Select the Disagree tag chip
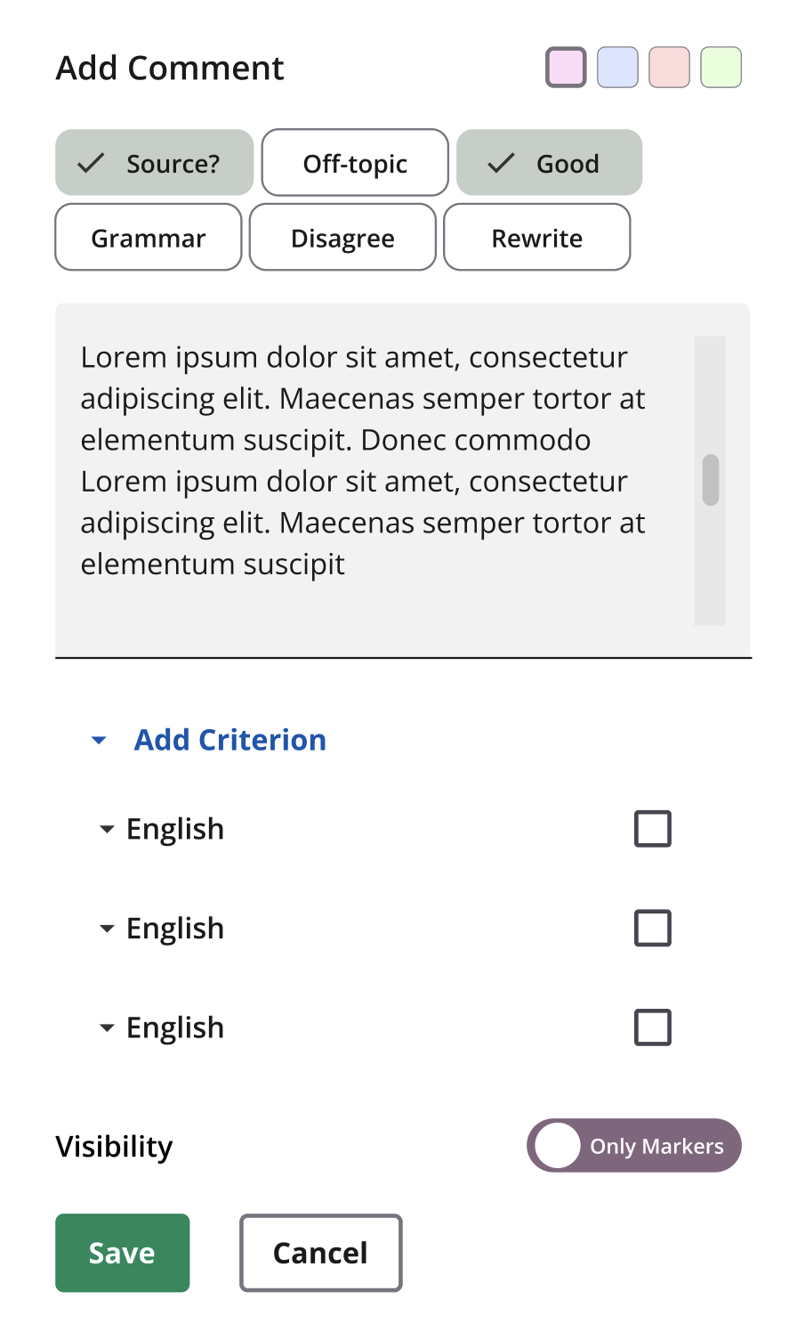The width and height of the screenshot is (797, 1332). pyautogui.click(x=342, y=238)
